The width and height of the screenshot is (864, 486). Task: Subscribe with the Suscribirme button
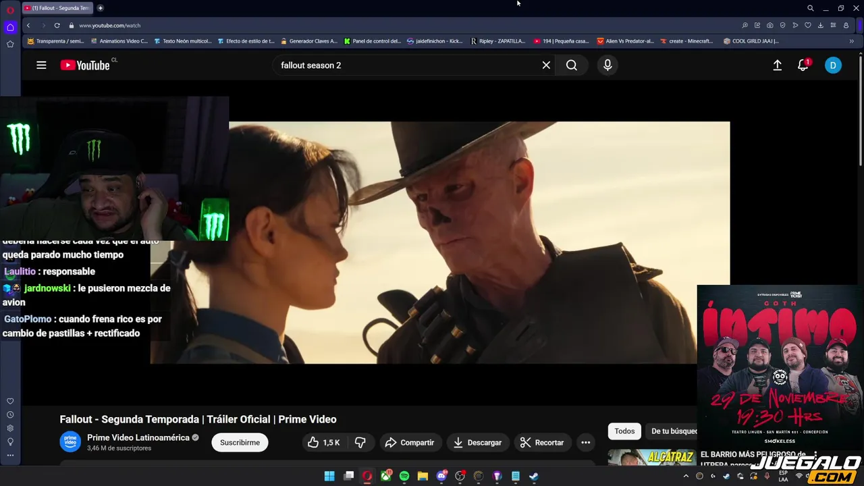(x=240, y=442)
